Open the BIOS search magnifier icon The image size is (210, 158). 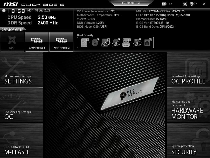[x=185, y=4]
